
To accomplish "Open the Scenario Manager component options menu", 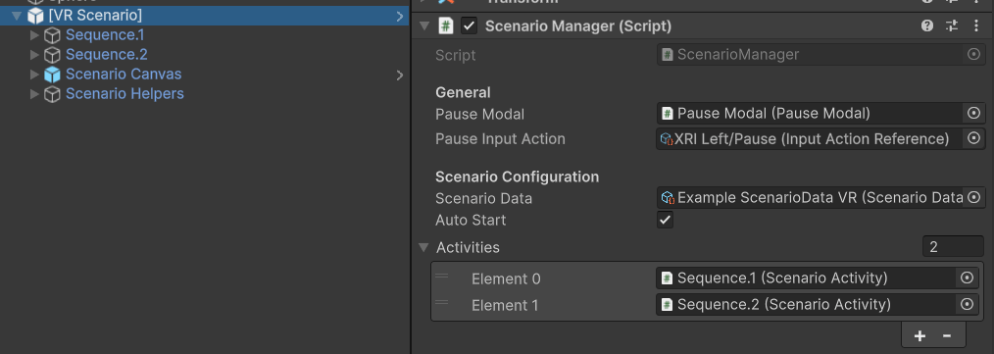I will (975, 26).
